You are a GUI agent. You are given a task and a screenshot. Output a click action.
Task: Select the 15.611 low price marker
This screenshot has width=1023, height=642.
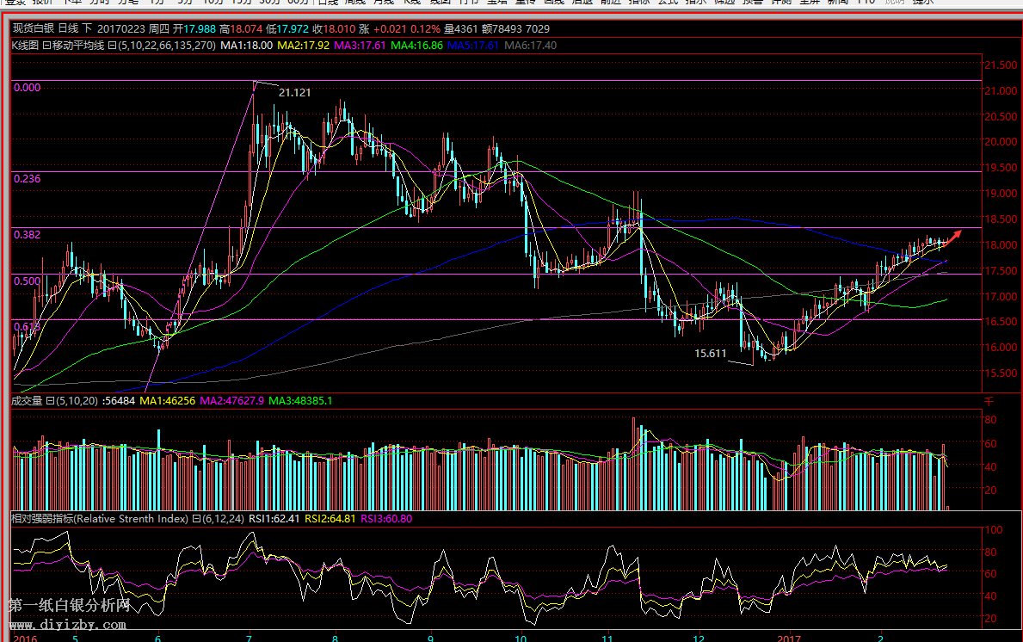tap(710, 354)
